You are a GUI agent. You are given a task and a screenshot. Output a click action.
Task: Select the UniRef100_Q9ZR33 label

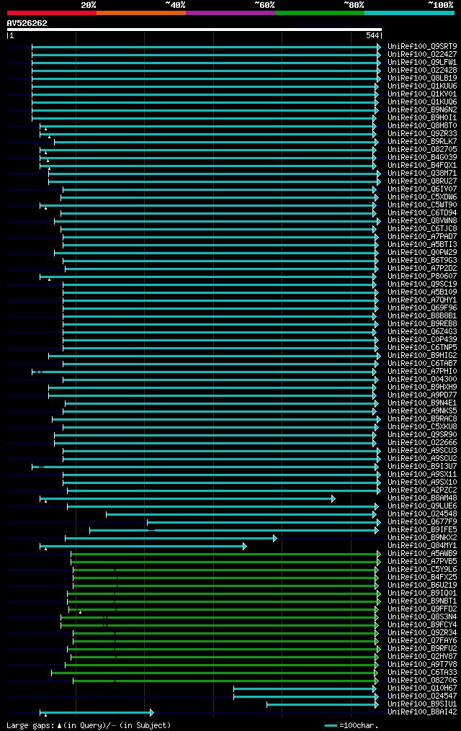(422, 134)
